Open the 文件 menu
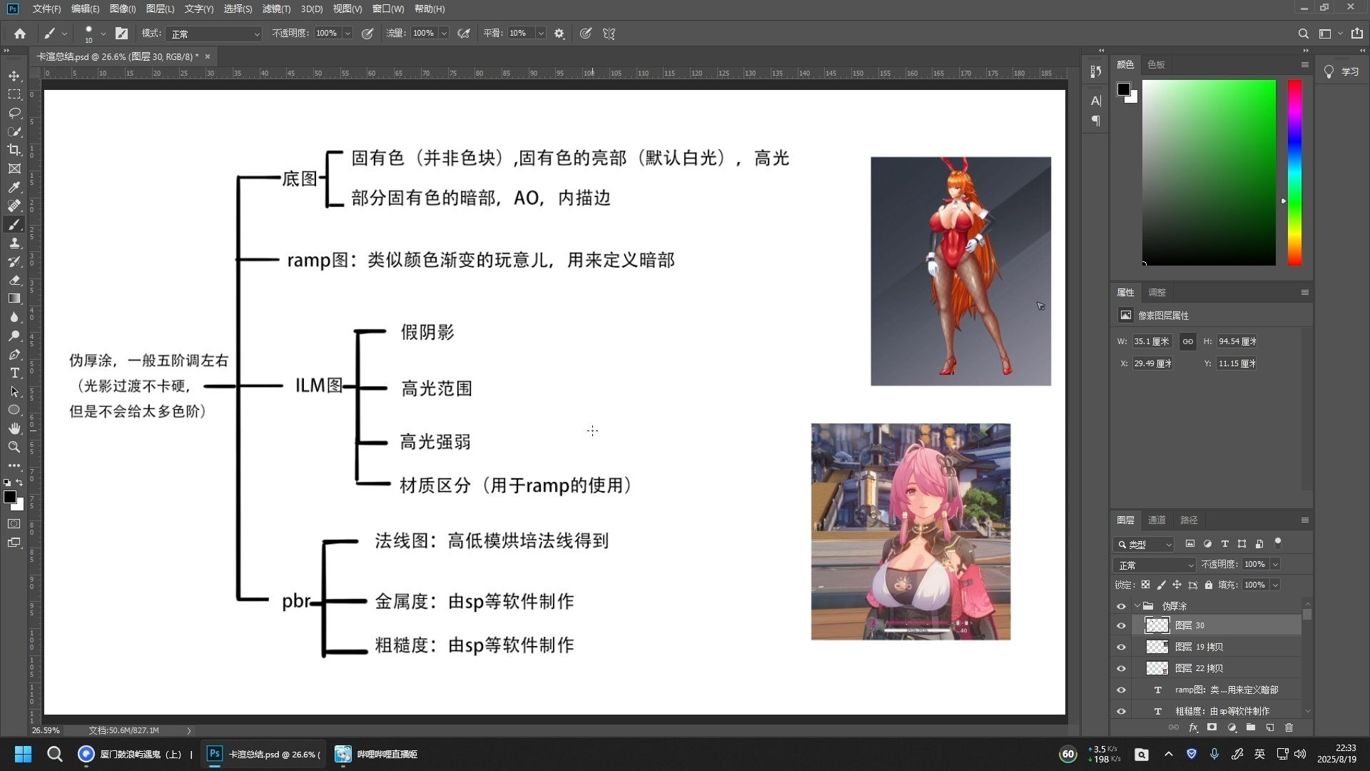The width and height of the screenshot is (1370, 771). click(46, 9)
